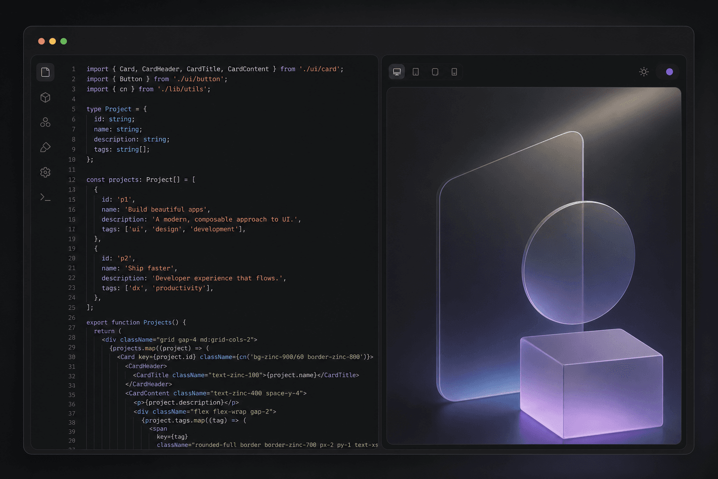
Task: Click the "<p>{project.description}</p>" line
Action: click(x=186, y=402)
